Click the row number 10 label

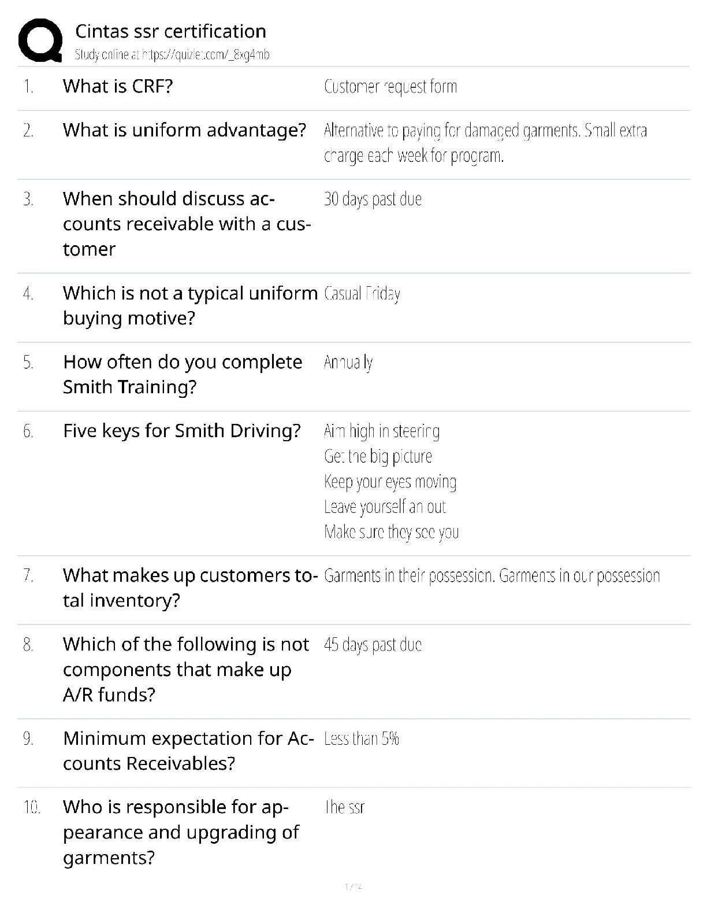[32, 807]
